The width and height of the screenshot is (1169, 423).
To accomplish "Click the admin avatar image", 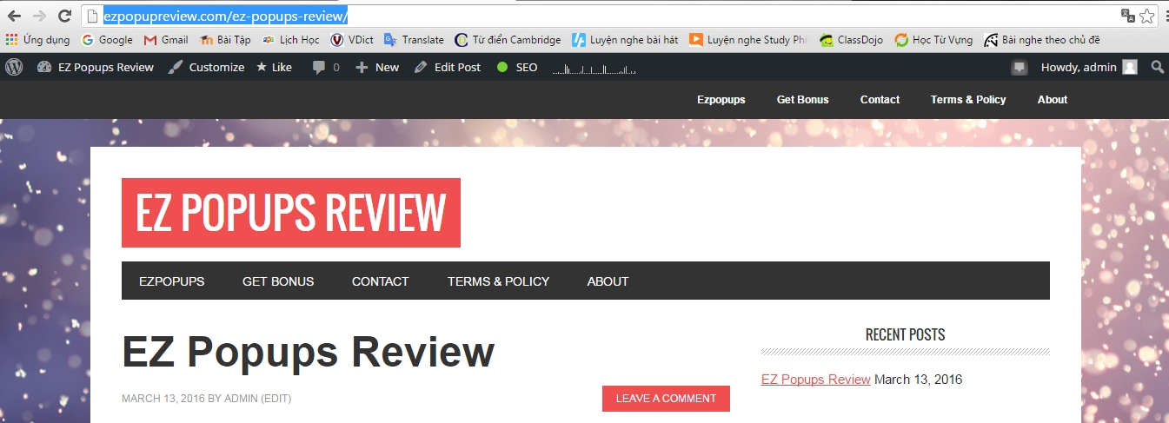I will tap(1130, 67).
